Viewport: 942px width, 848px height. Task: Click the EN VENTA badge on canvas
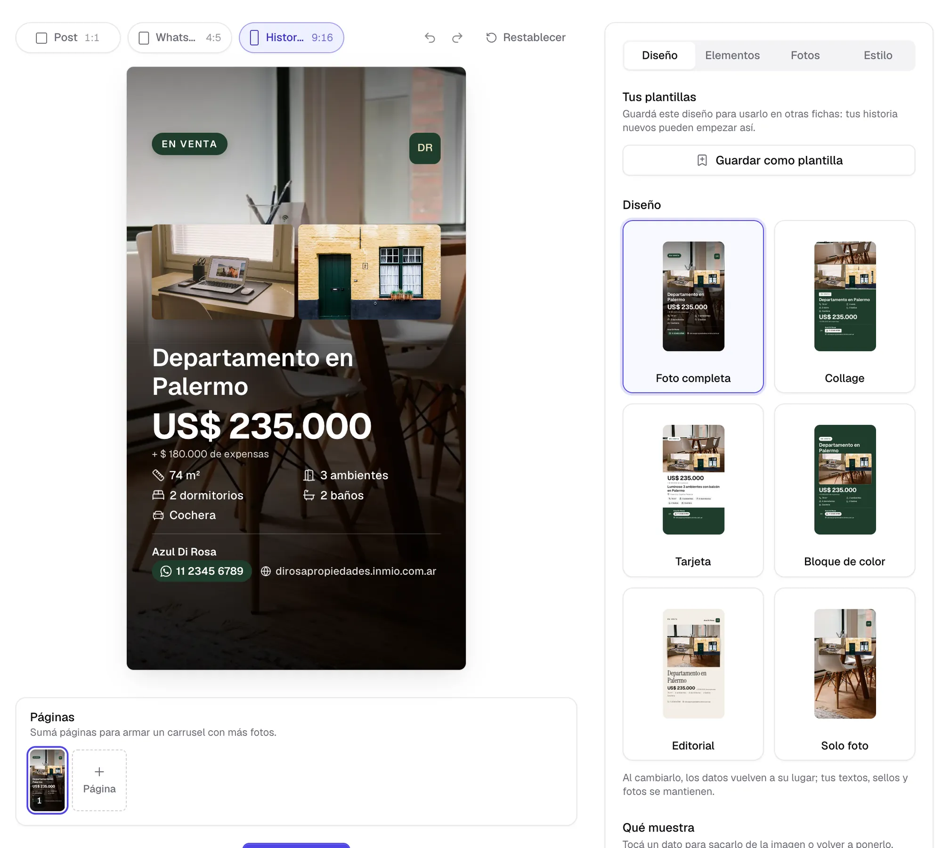tap(189, 144)
